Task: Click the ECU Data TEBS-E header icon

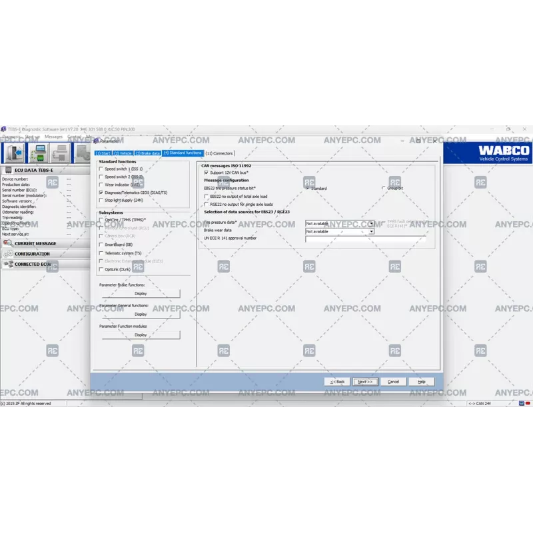Action: coord(8,171)
